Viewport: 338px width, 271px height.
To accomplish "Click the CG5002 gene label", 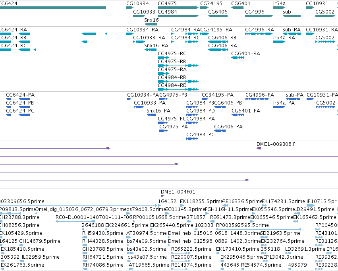I will pos(325,12).
